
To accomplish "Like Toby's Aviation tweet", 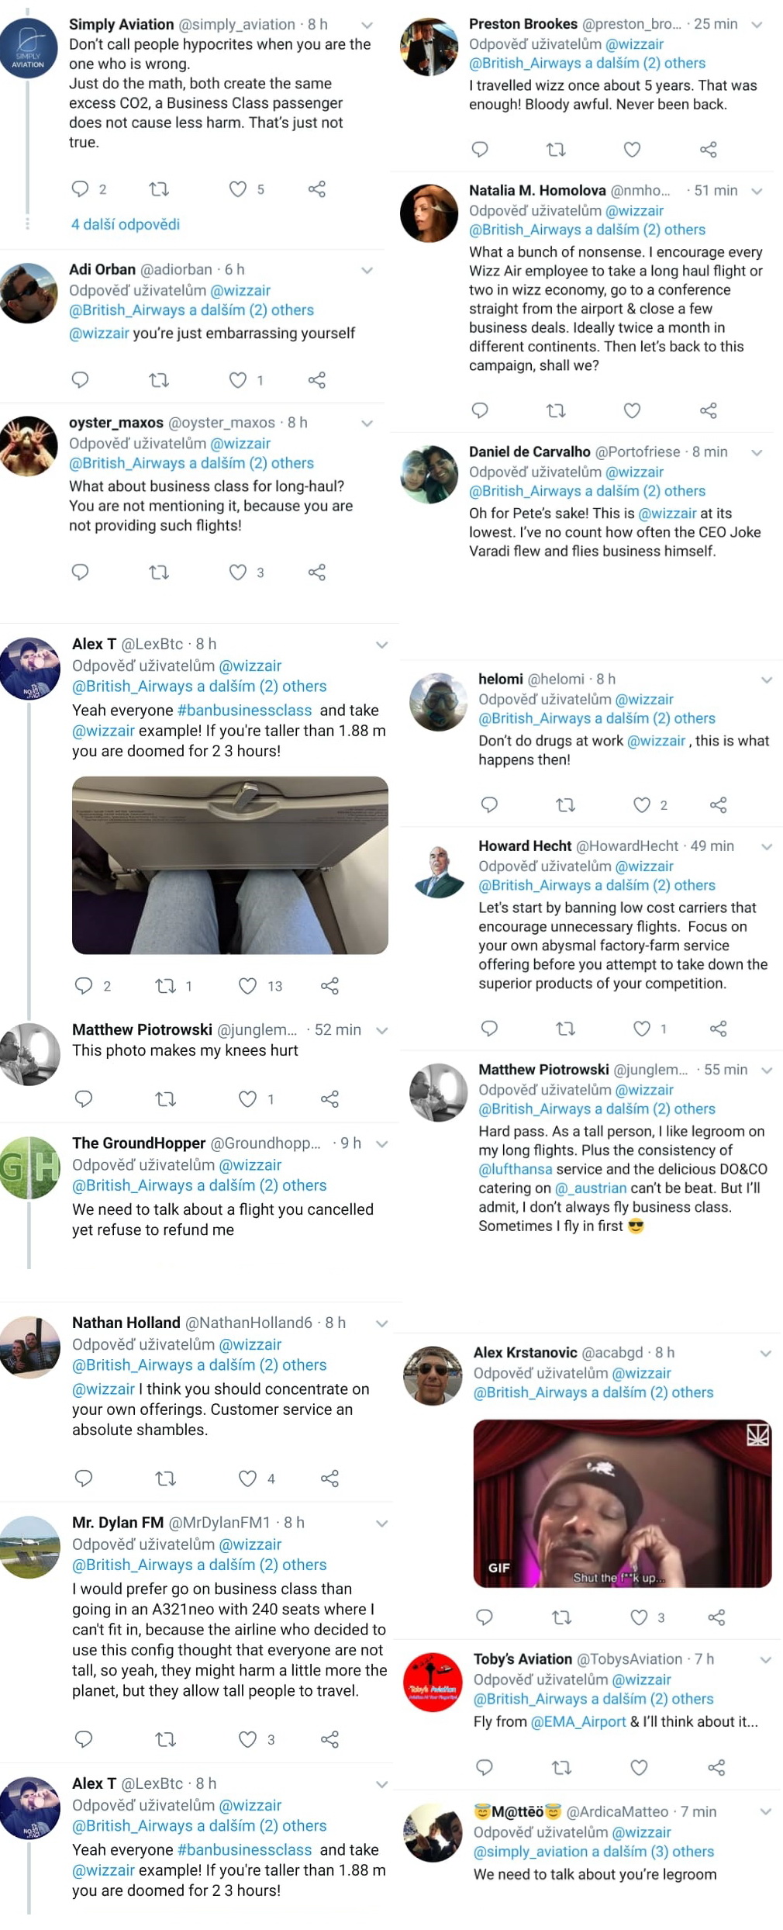I will click(x=639, y=1767).
